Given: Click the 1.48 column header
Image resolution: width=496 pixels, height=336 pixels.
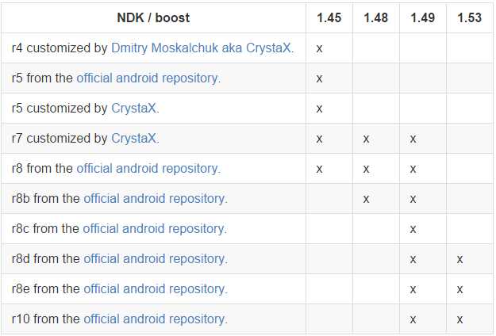Looking at the screenshot, I should pos(376,17).
